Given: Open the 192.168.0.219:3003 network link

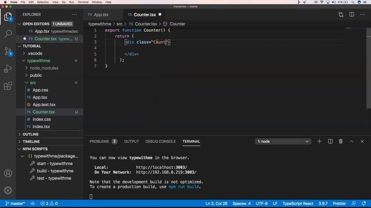Looking at the screenshot, I should click(x=166, y=172).
